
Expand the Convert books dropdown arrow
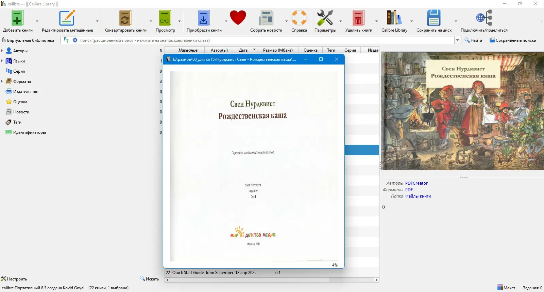coord(151,21)
